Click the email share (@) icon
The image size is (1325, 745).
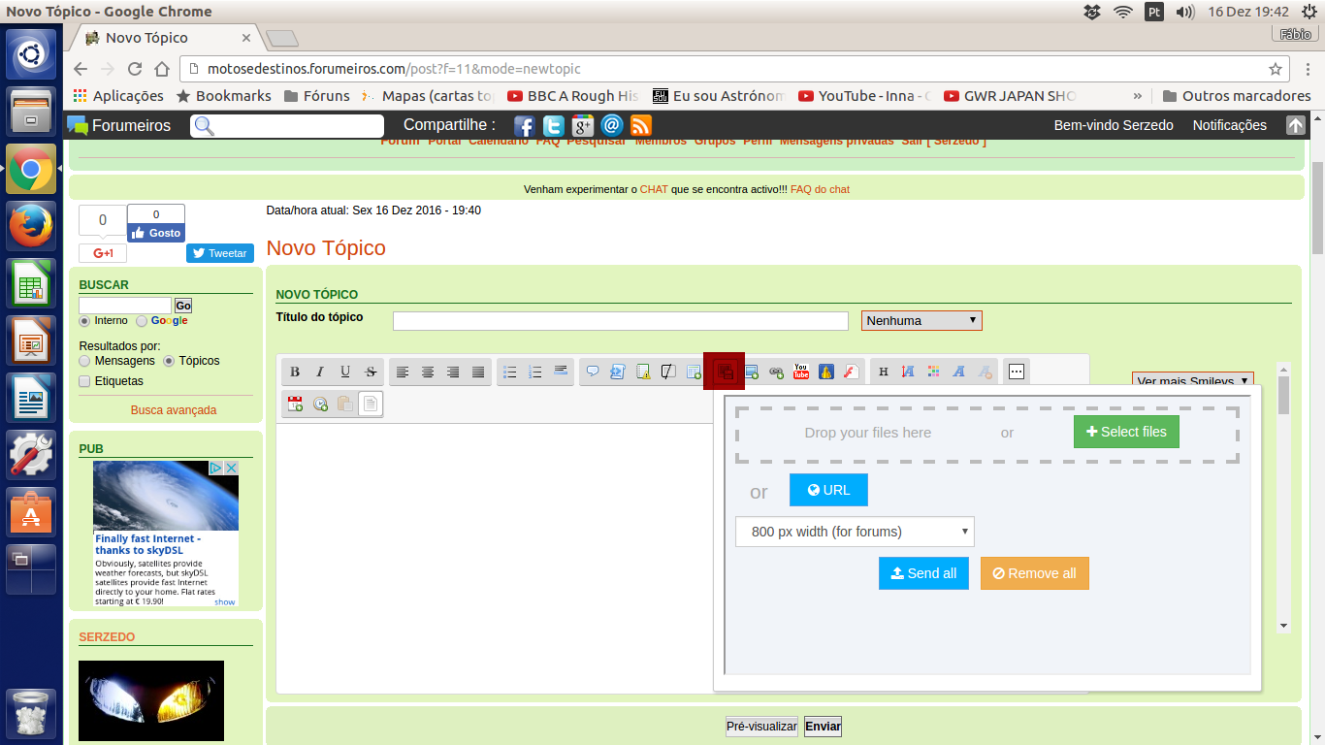click(x=612, y=126)
